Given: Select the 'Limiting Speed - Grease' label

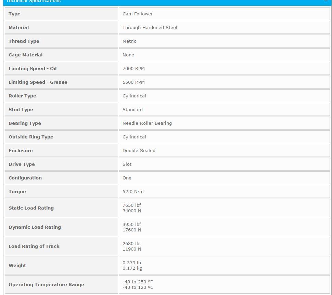Looking at the screenshot, I should (38, 82).
